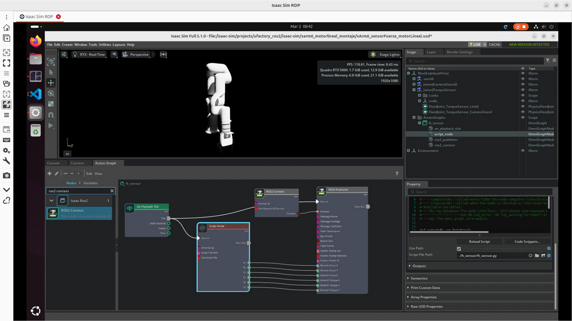The width and height of the screenshot is (572, 321).
Task: Collapse the JoinedTorqueSensor prim
Action: [x=414, y=90]
